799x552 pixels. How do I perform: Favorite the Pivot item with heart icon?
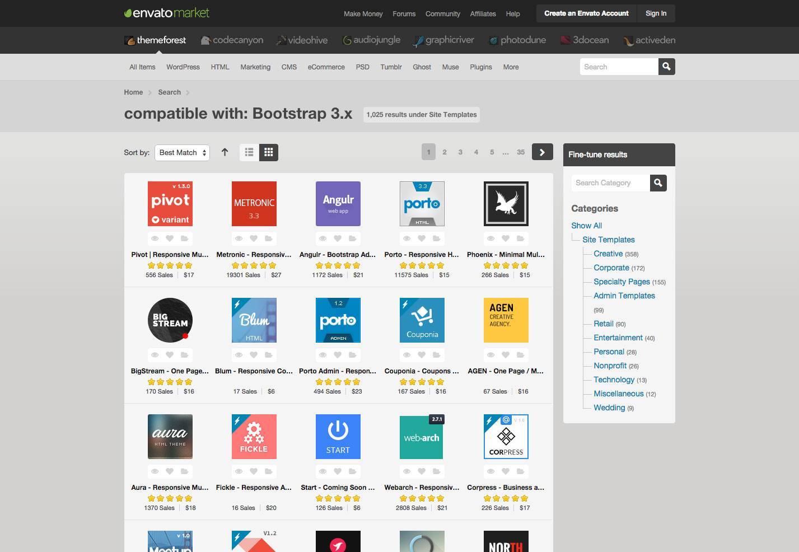(x=170, y=238)
